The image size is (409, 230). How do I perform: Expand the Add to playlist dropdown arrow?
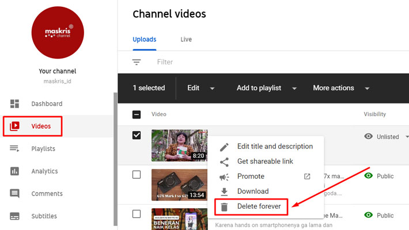pos(294,89)
